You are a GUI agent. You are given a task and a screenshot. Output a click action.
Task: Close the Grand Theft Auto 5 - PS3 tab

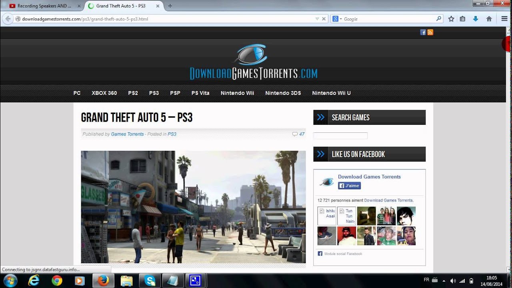coord(158,6)
